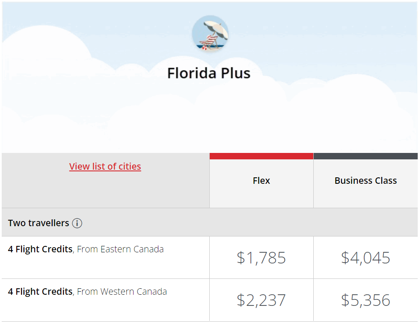The height and width of the screenshot is (323, 419).
Task: Click 4 Flight Credits in Western Canada row
Action: point(40,292)
